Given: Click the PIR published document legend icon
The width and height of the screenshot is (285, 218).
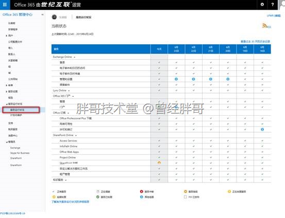Looking at the screenshot, I should (185, 197).
